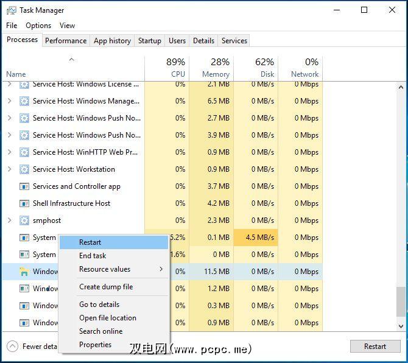Click the Restart button at bottom right
The width and height of the screenshot is (408, 363).
point(375,347)
